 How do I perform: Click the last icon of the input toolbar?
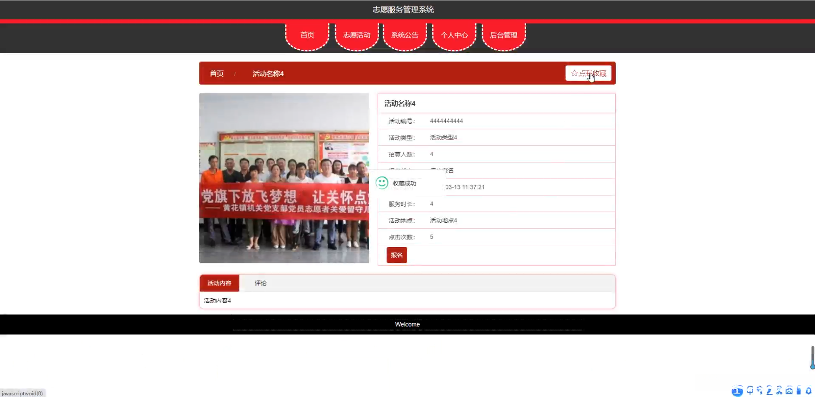(809, 391)
